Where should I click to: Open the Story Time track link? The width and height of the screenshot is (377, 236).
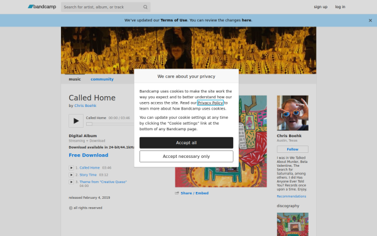pyautogui.click(x=88, y=175)
